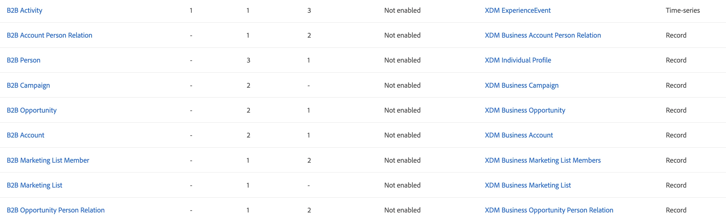The image size is (726, 220).
Task: Open the XDM ExperienceEvent class link
Action: point(518,10)
